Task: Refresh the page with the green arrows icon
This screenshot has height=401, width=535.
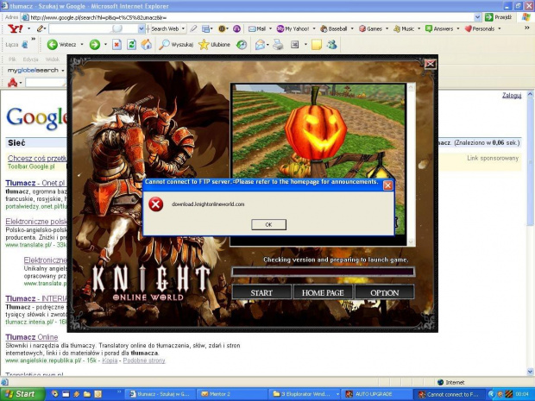Action: pos(132,45)
